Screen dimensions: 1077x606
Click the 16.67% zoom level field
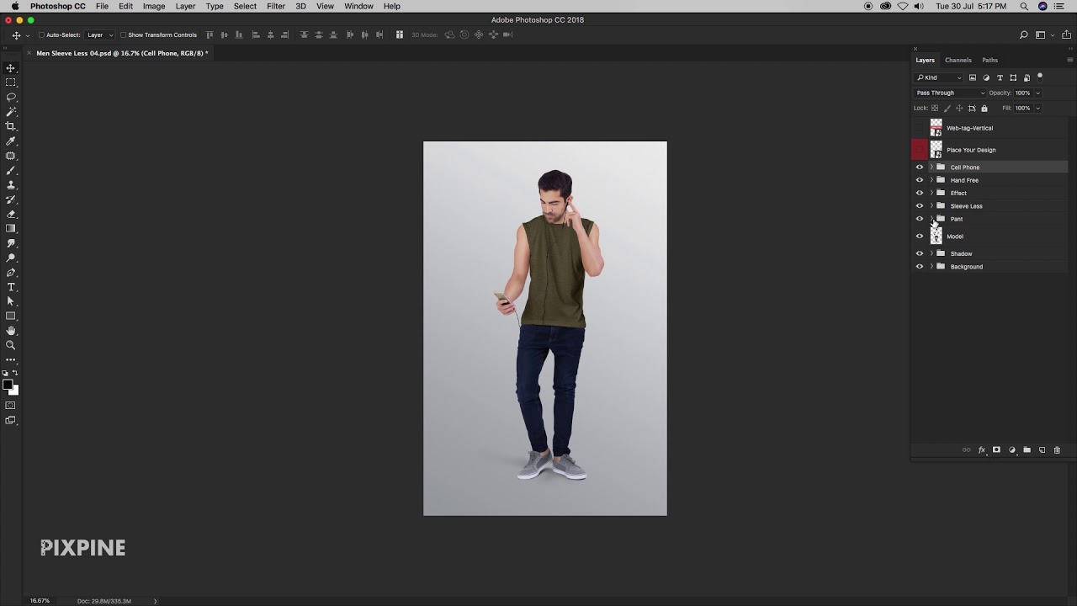pyautogui.click(x=40, y=601)
